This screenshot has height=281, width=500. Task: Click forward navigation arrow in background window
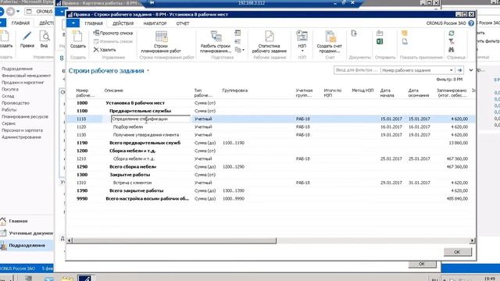click(10, 12)
